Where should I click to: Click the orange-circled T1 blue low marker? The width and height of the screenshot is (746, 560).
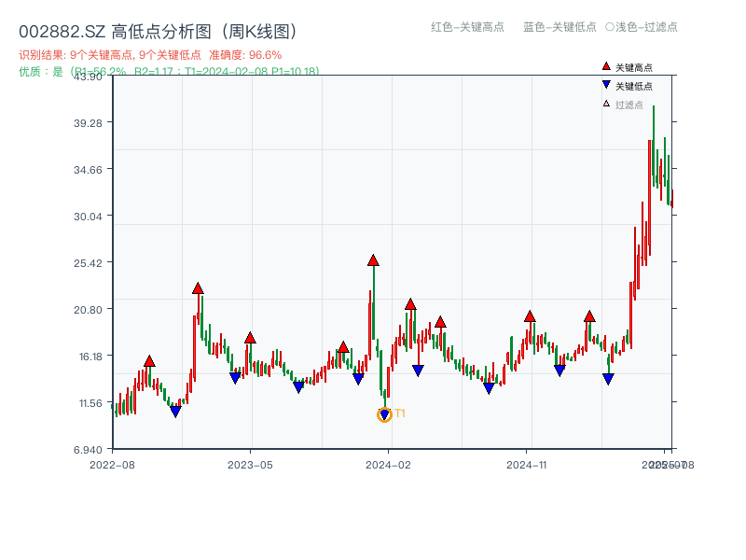pyautogui.click(x=384, y=415)
